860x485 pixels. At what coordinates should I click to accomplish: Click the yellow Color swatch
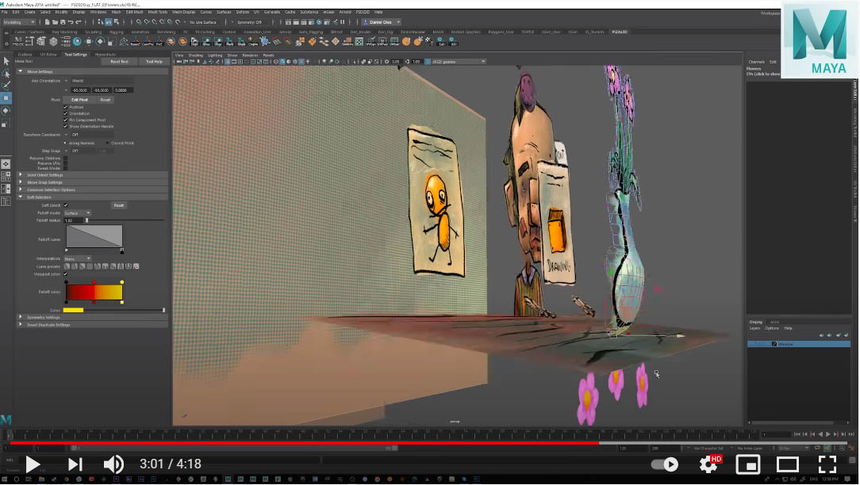point(73,310)
